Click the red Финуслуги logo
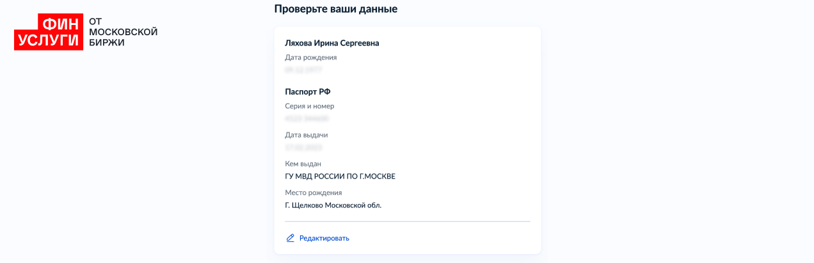Screen dimensions: 814x263 click(x=49, y=32)
